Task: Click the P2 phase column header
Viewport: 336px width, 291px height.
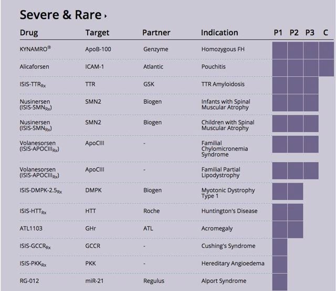Action: click(x=294, y=33)
